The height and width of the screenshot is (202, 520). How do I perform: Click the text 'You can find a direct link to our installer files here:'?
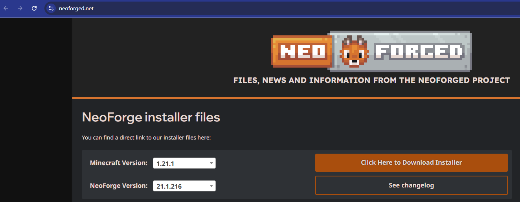pyautogui.click(x=147, y=138)
